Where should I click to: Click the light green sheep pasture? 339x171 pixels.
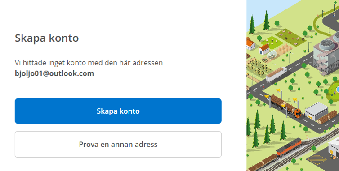point(272,42)
